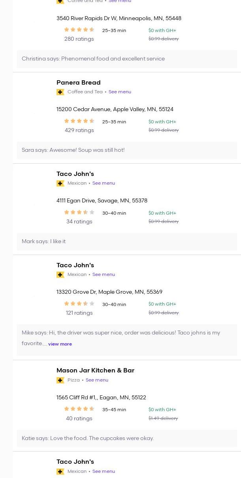Click GH+ badge for Maple Grove Taco John's

(60, 275)
